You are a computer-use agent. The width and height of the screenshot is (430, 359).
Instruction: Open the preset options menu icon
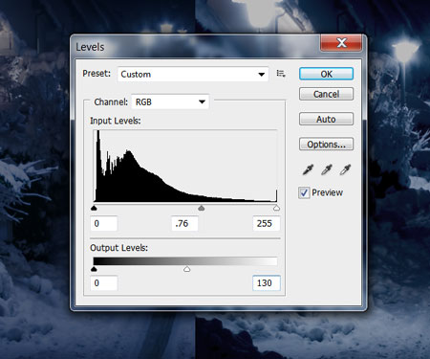click(281, 74)
